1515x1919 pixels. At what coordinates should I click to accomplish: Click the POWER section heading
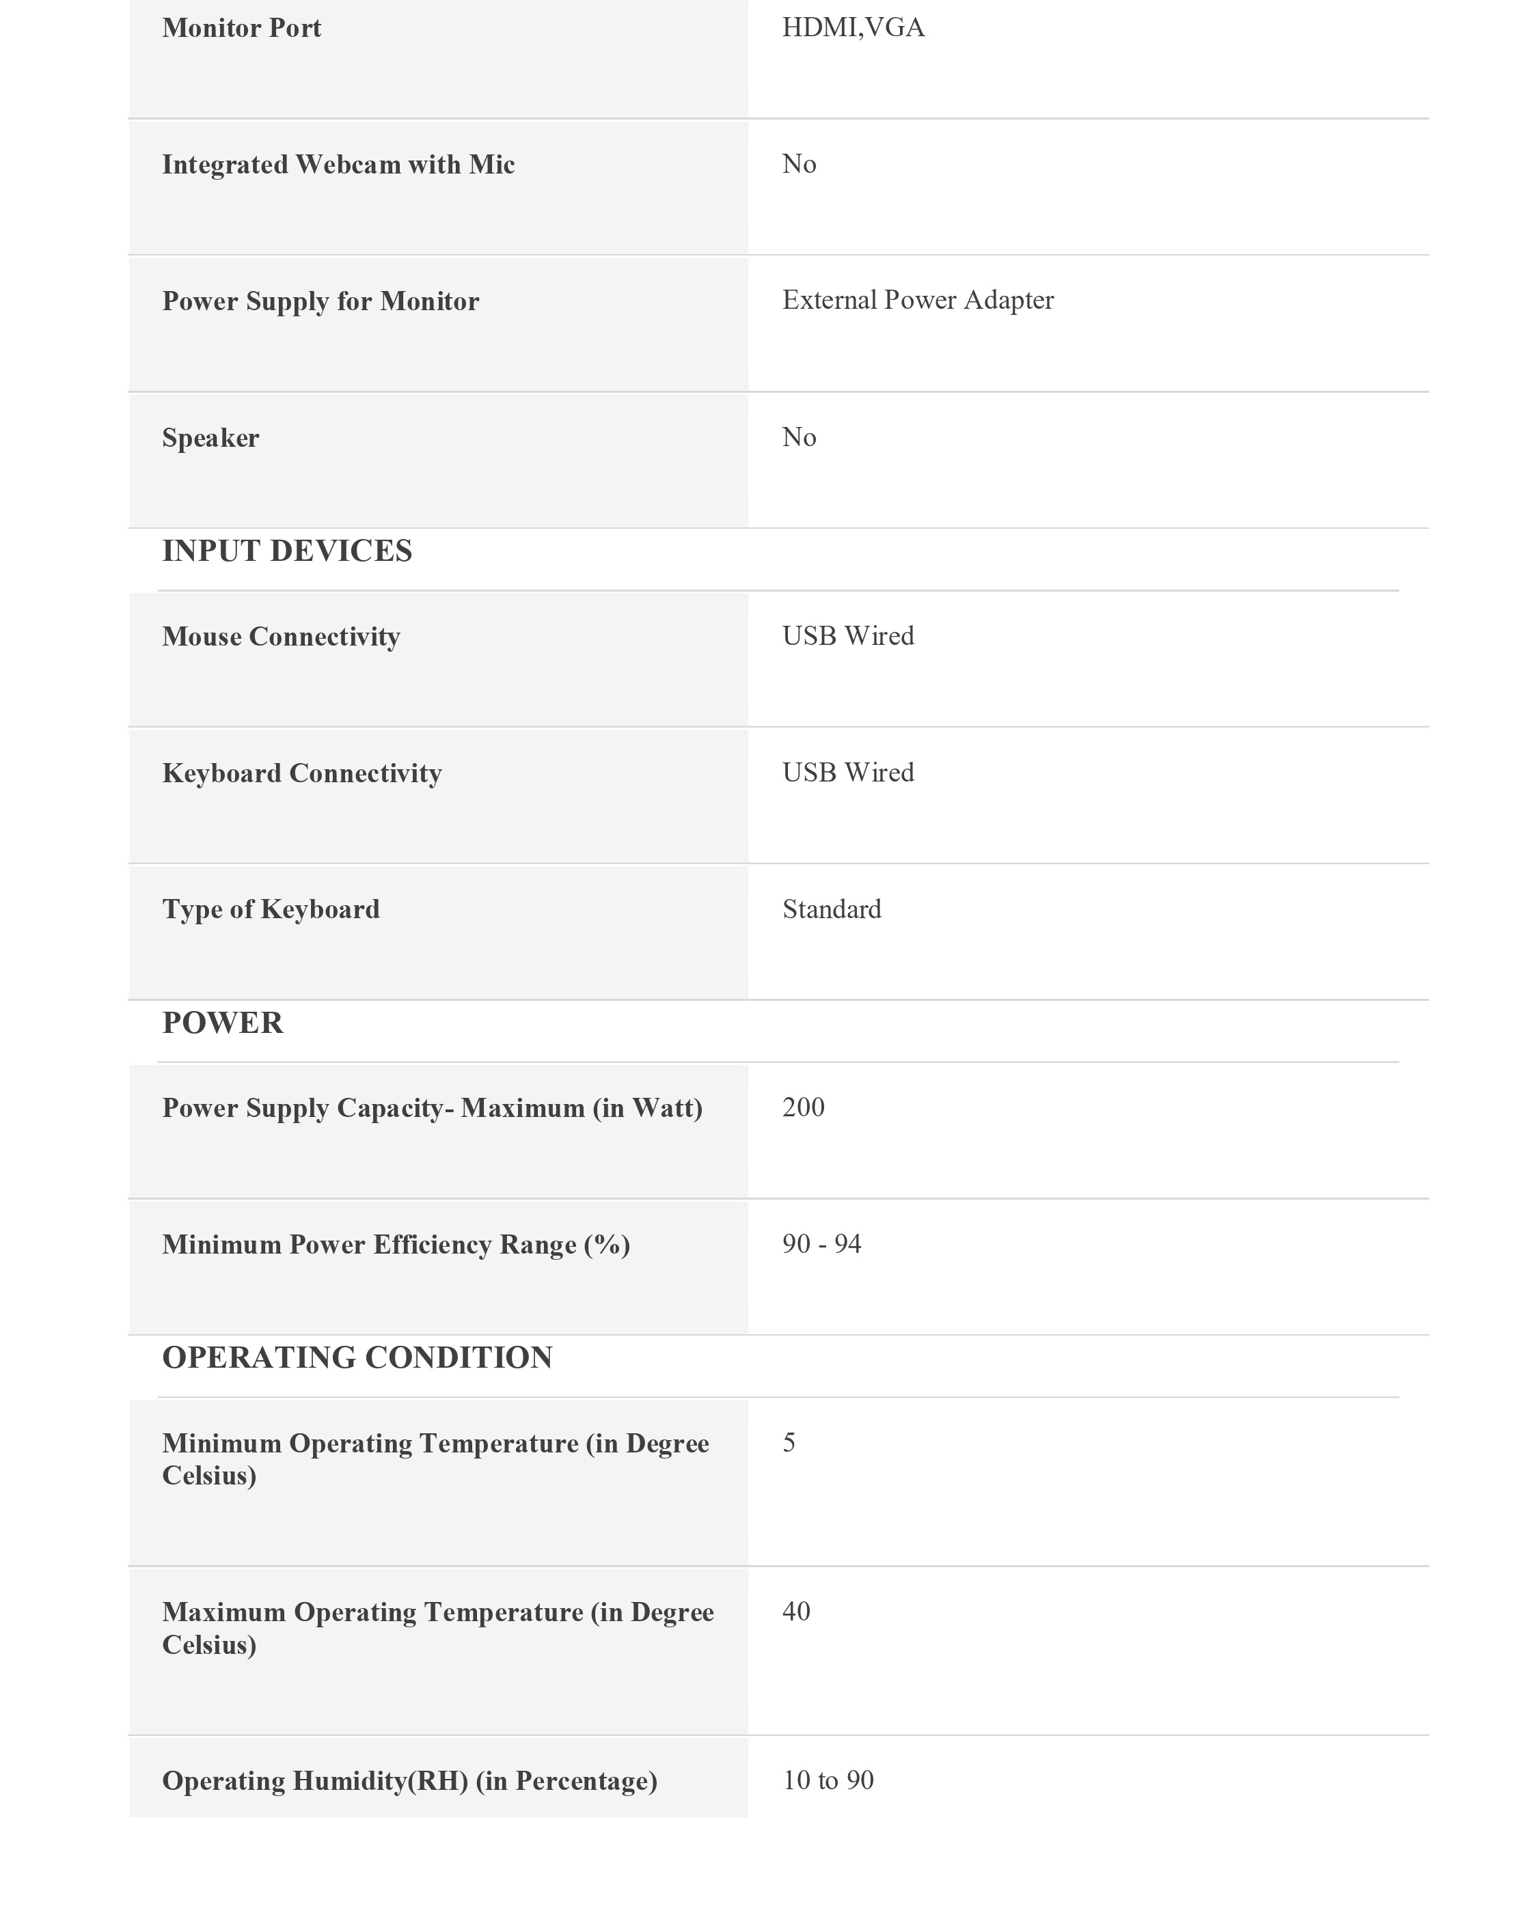point(223,1023)
